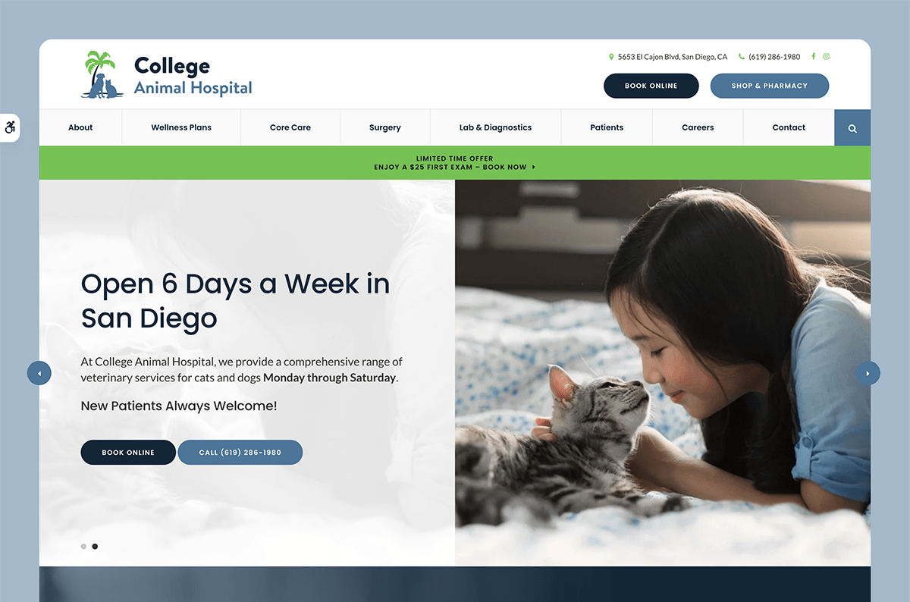Click the Shop & Pharmacy button
The height and width of the screenshot is (602, 910).
pyautogui.click(x=770, y=86)
